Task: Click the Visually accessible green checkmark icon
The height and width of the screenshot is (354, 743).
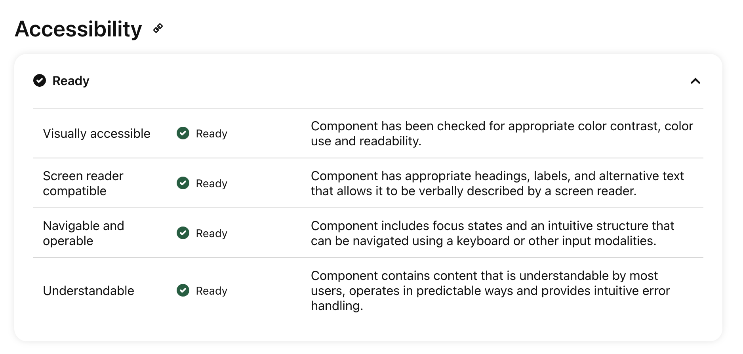Action: [183, 133]
